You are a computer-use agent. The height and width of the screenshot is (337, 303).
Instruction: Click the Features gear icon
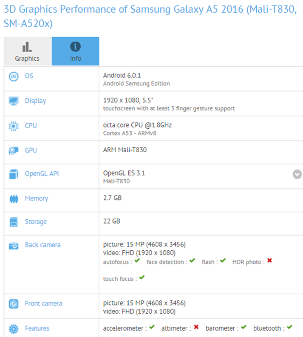coord(14,329)
